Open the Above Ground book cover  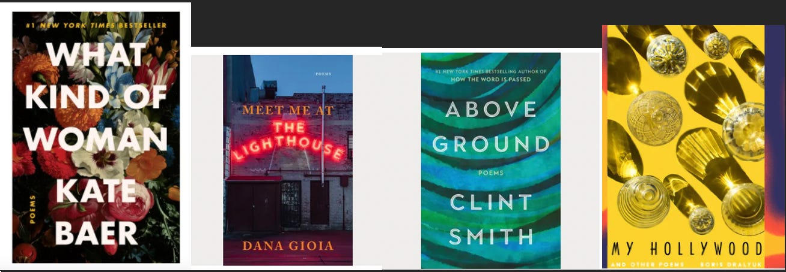click(x=491, y=161)
